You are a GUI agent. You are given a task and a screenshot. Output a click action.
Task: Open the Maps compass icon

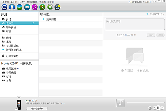42,7
